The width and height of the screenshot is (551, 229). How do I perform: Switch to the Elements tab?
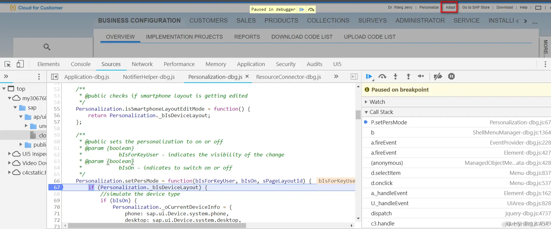(x=48, y=64)
